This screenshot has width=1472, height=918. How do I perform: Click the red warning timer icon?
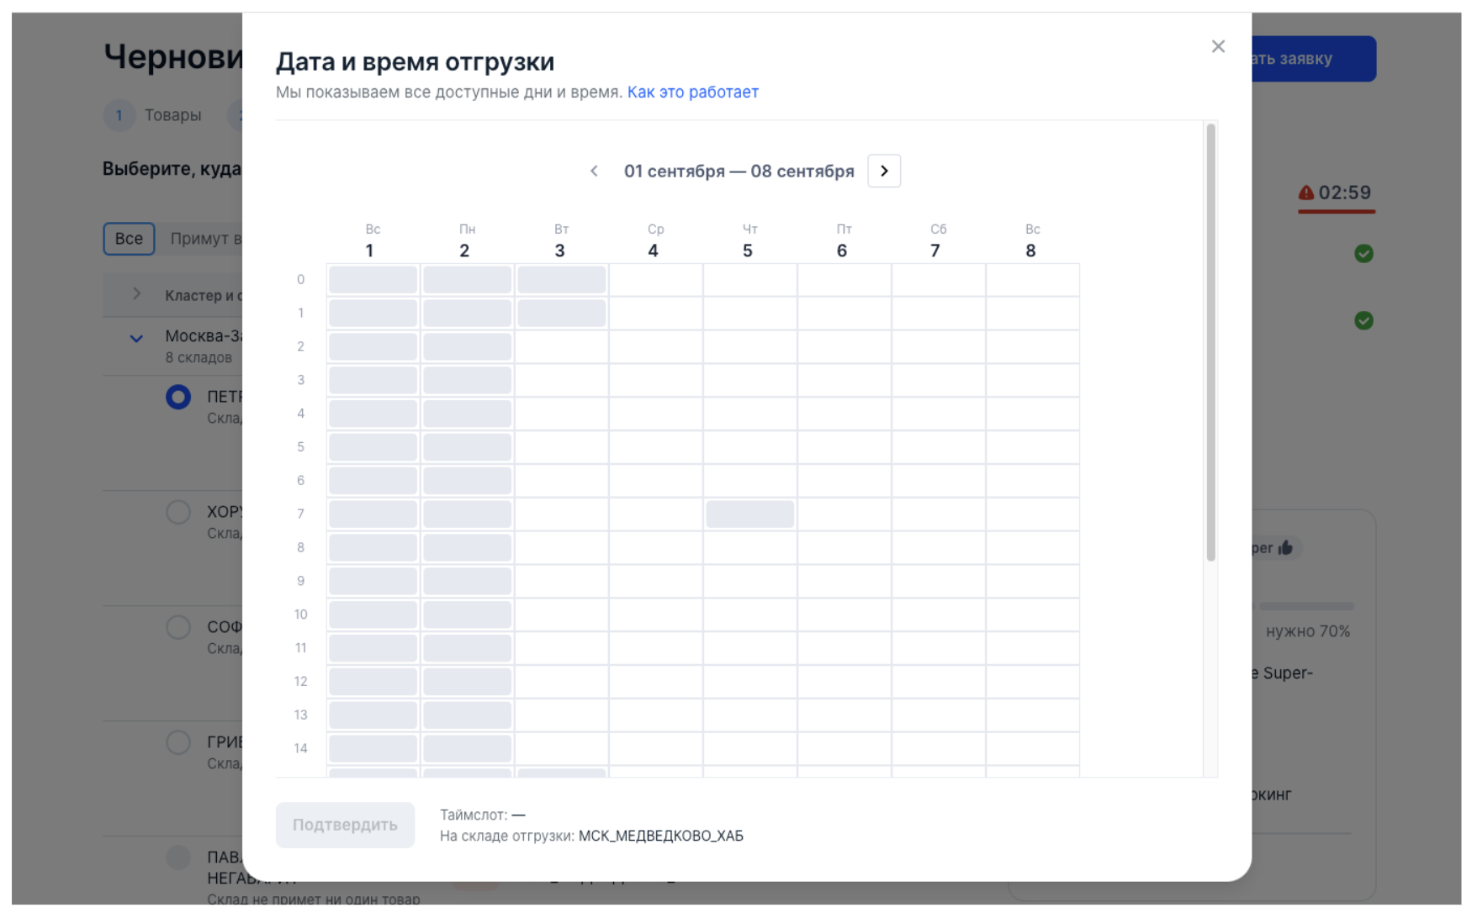point(1306,193)
